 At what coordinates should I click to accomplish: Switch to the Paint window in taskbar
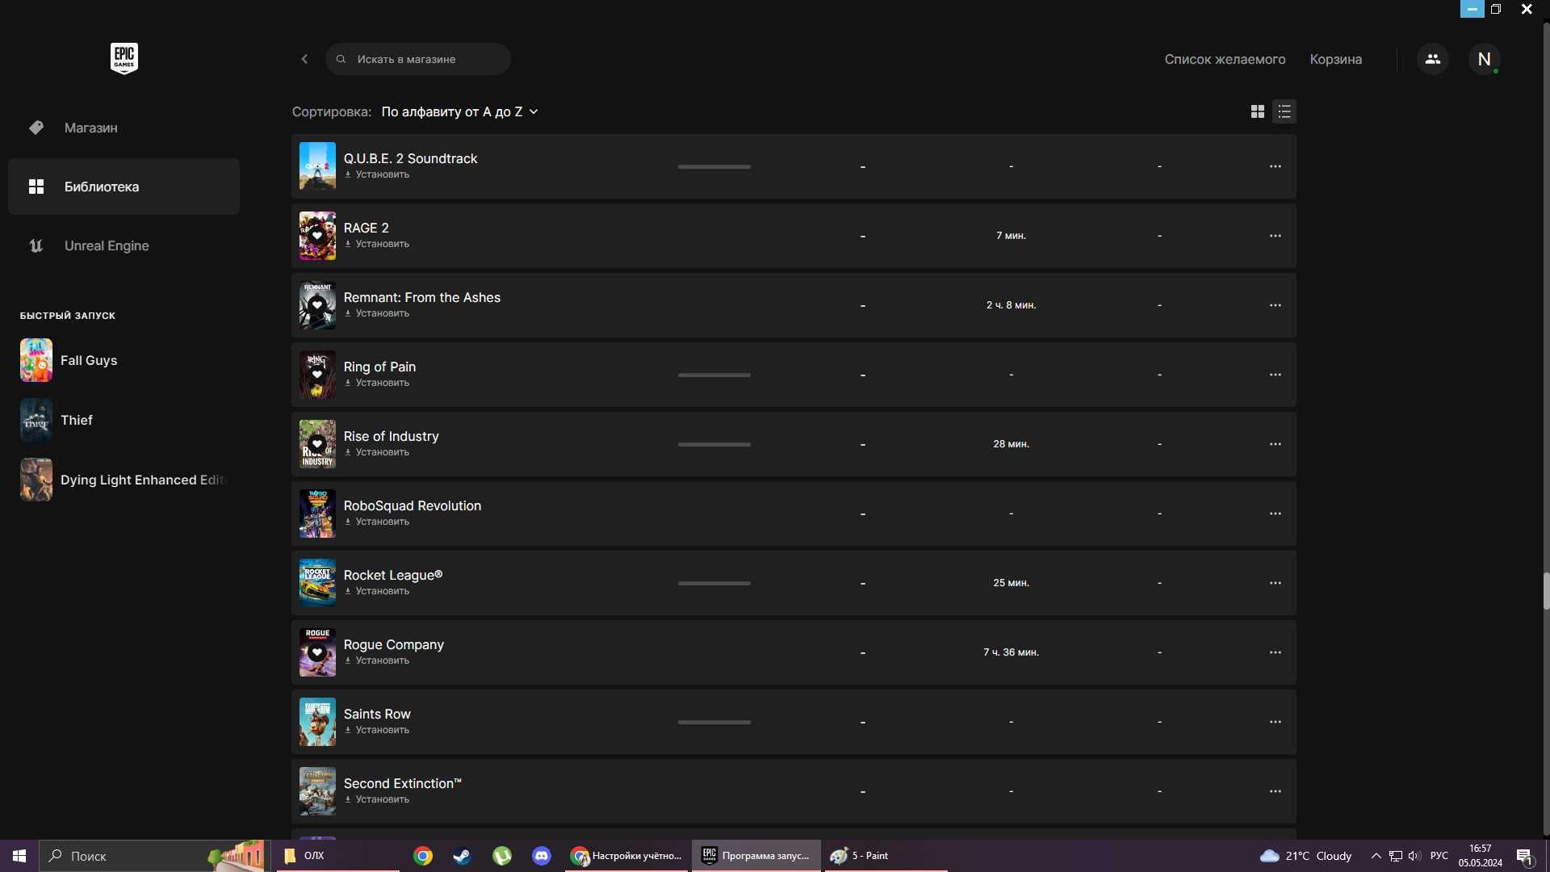(886, 856)
